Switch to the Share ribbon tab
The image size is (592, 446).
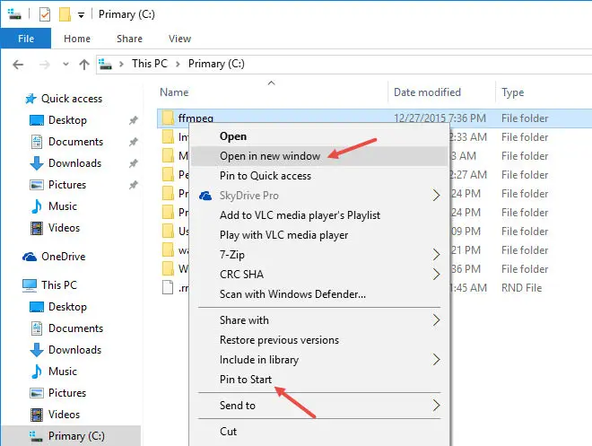click(x=129, y=39)
